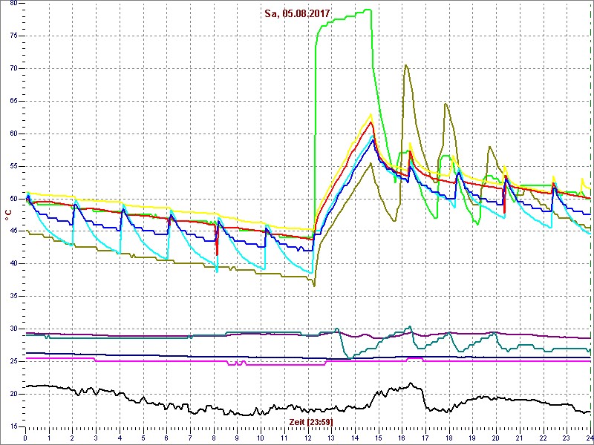Select the 55 value on temperature axis
Image resolution: width=594 pixels, height=445 pixels.
13,166
